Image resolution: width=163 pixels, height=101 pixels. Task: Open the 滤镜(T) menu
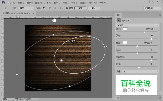(x=66, y=3)
